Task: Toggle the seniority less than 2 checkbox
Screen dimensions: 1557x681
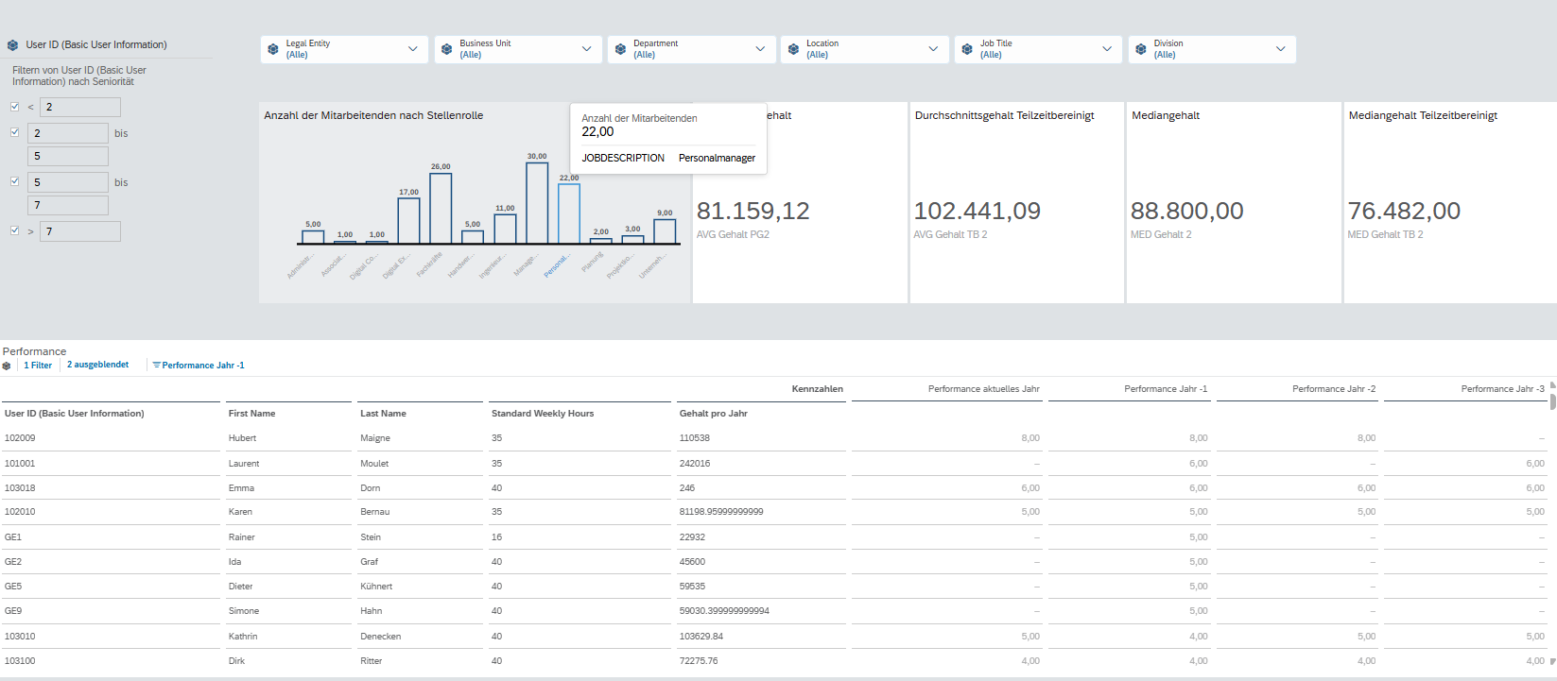Action: coord(14,107)
